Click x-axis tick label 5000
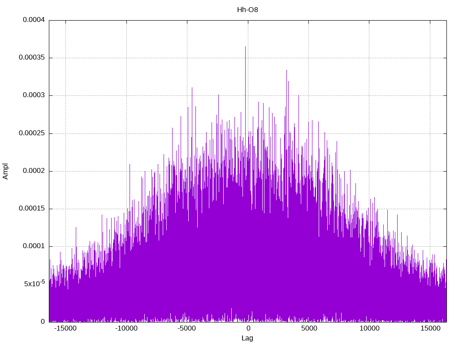 [x=309, y=328]
